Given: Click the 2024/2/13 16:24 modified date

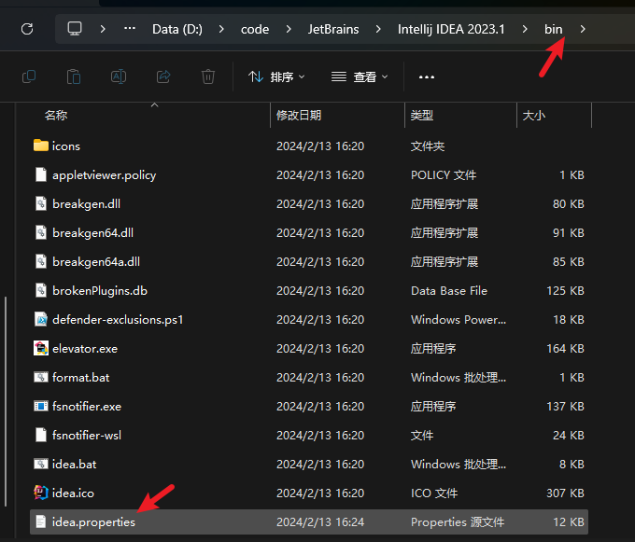Looking at the screenshot, I should pyautogui.click(x=320, y=522).
